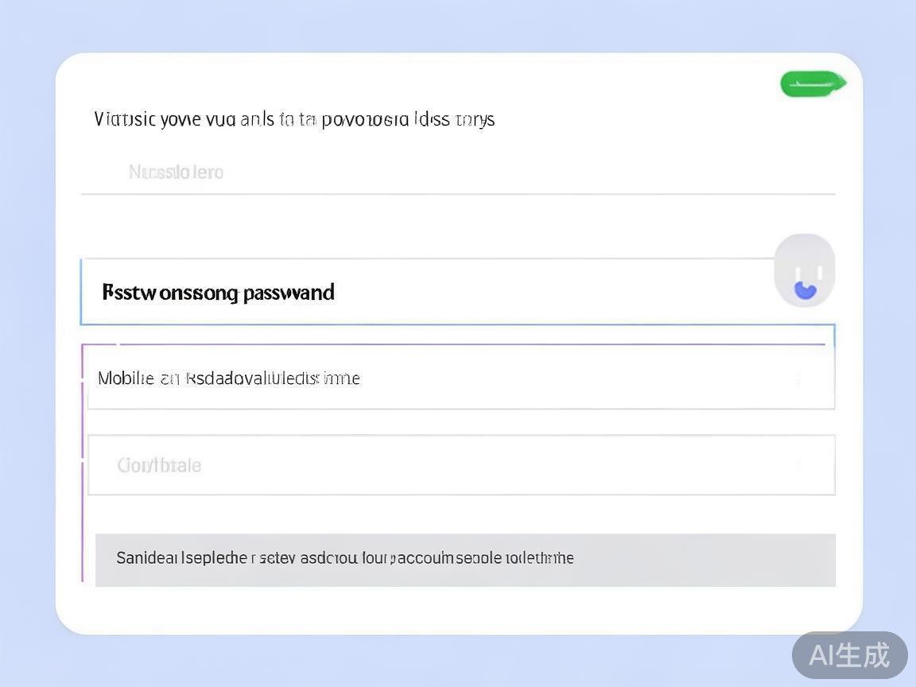Click the AI生成 watermark badge
Viewport: 916px width, 687px height.
point(849,655)
